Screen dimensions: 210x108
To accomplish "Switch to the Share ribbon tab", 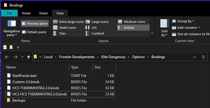I will (43, 13).
